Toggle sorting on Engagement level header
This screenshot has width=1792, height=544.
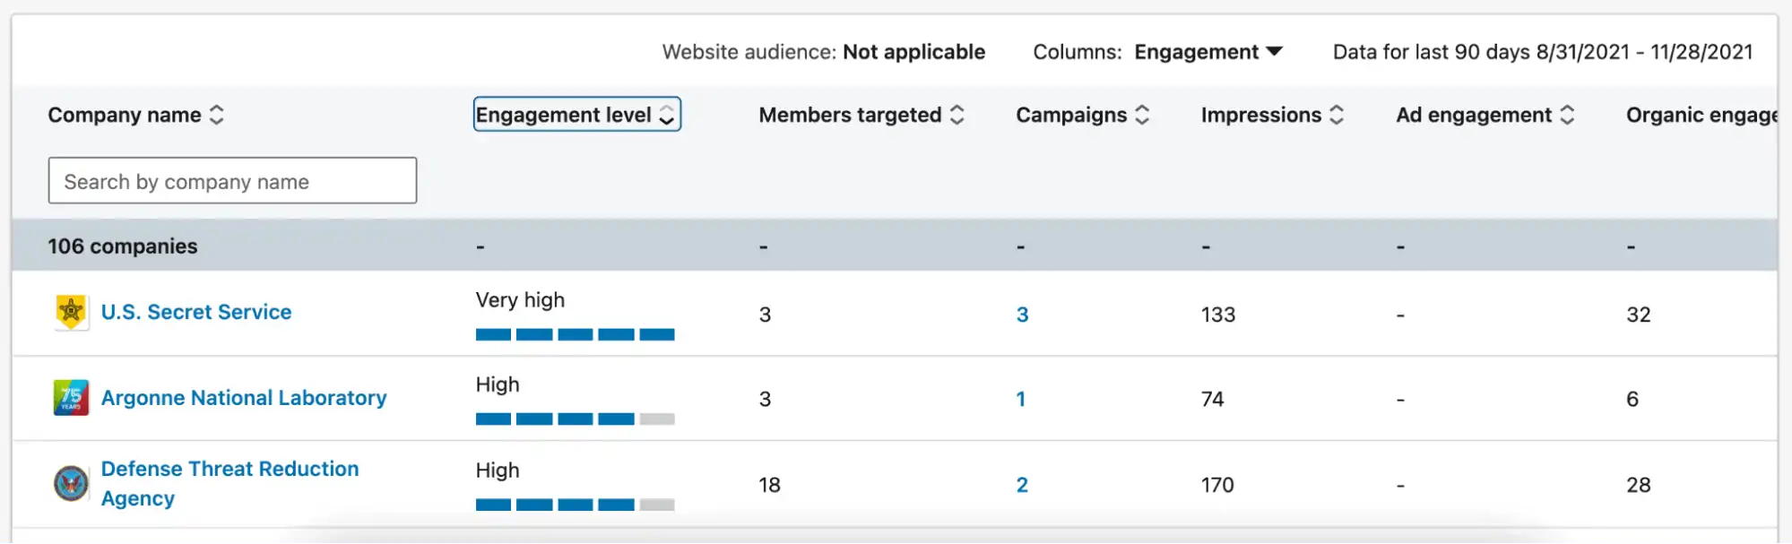point(576,115)
